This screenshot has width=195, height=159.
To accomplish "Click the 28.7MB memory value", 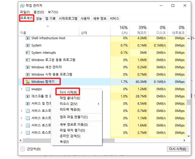I will [x=141, y=96].
